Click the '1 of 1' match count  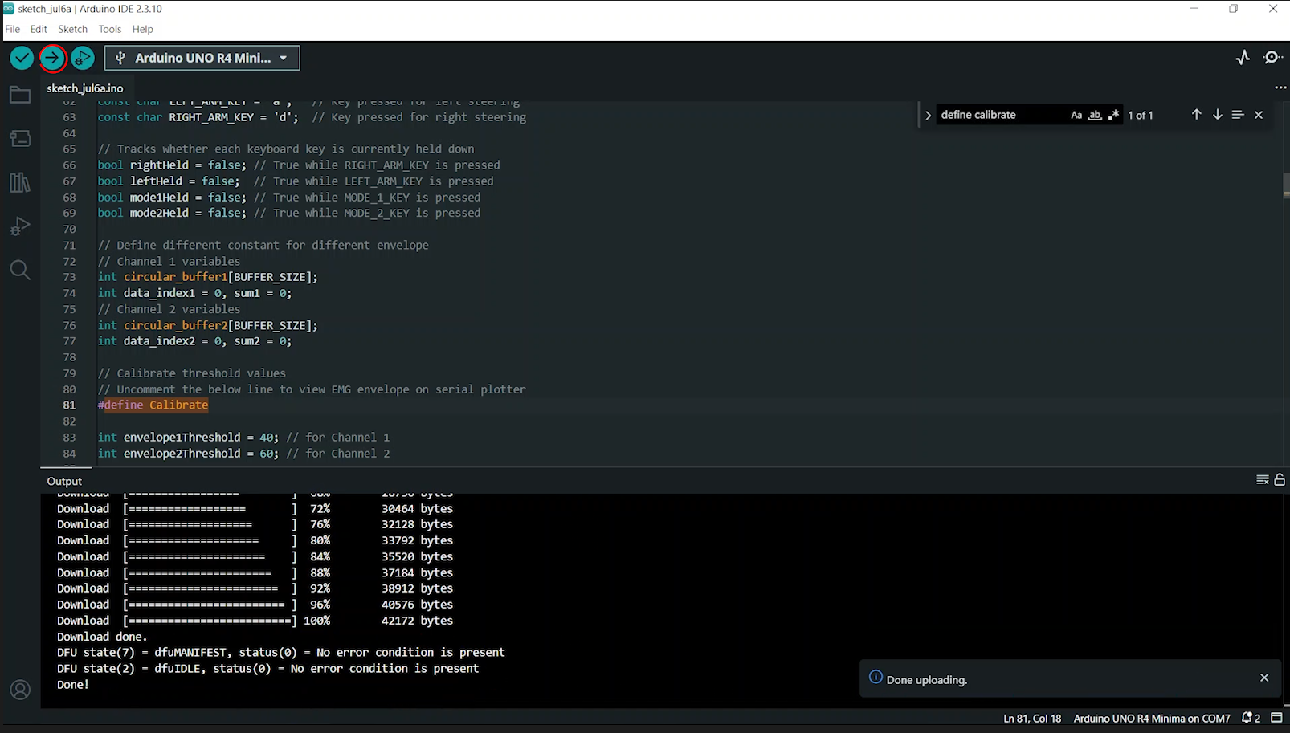click(1141, 115)
